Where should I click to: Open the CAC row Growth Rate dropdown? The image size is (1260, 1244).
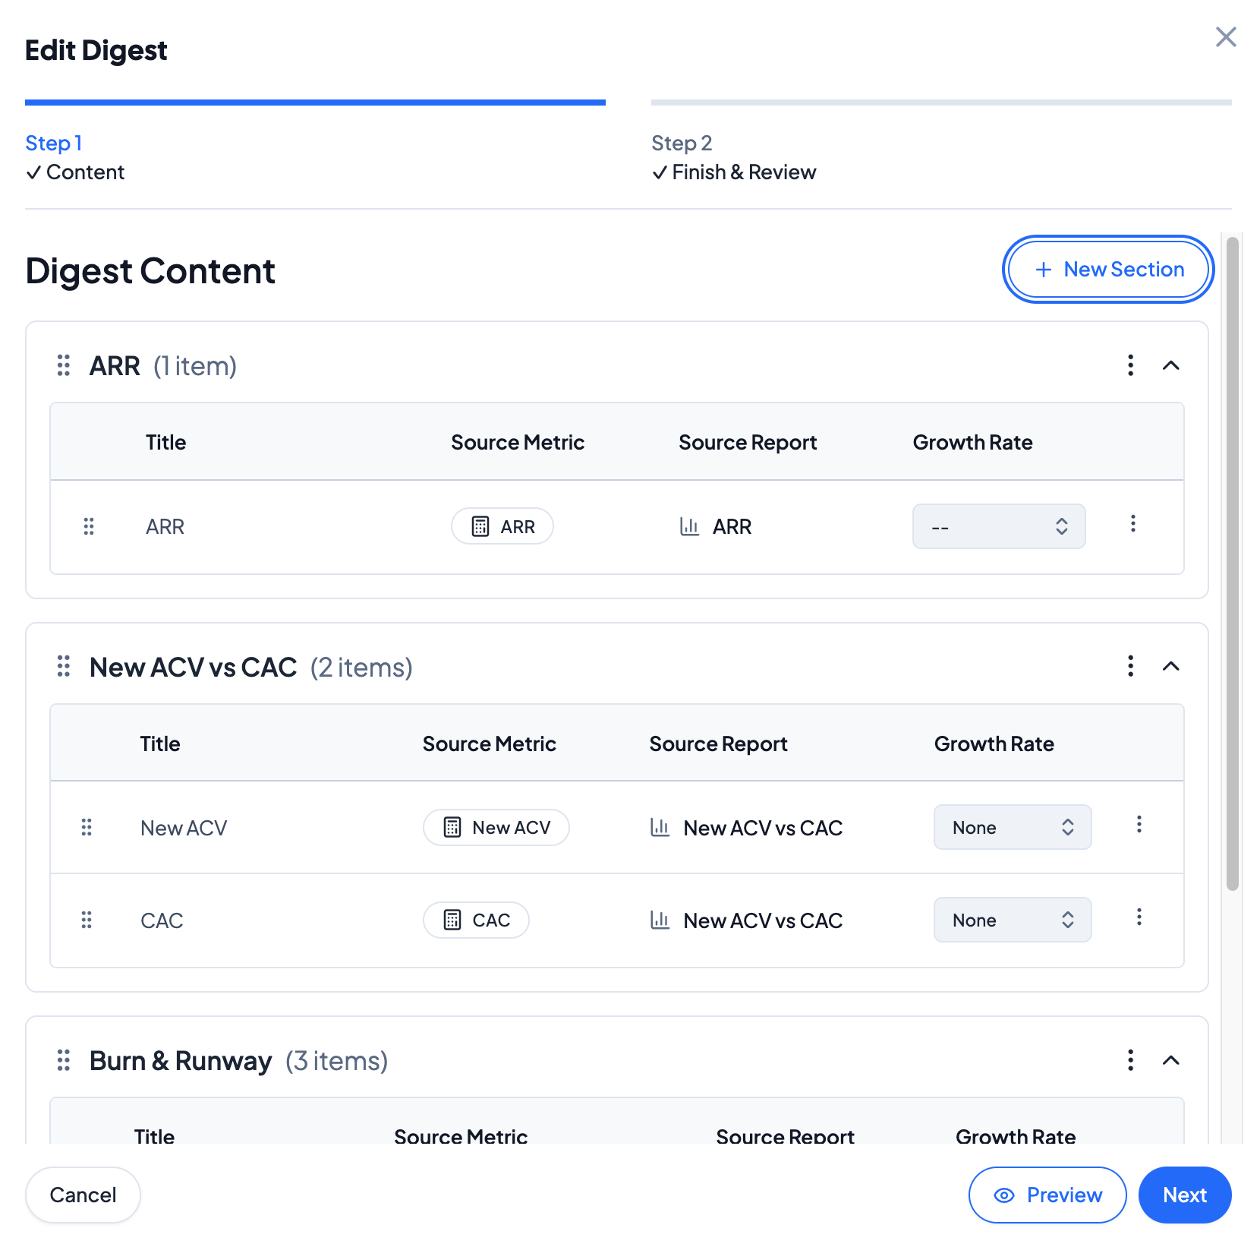pos(1012,920)
